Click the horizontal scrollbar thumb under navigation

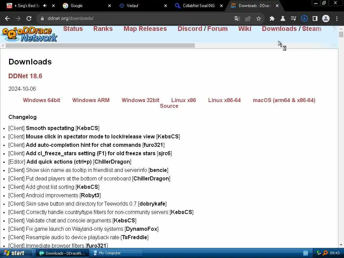click(x=100, y=46)
